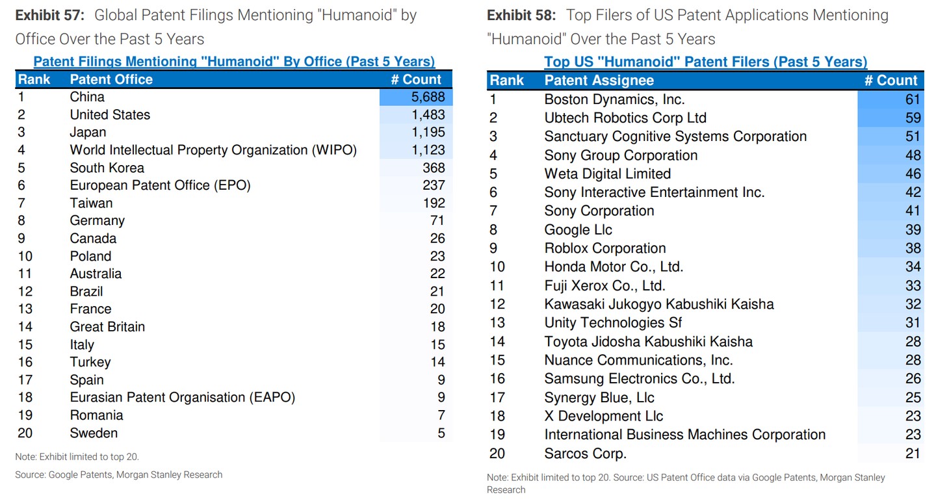
Task: Select the Roblox Corporation row
Action: coord(604,248)
